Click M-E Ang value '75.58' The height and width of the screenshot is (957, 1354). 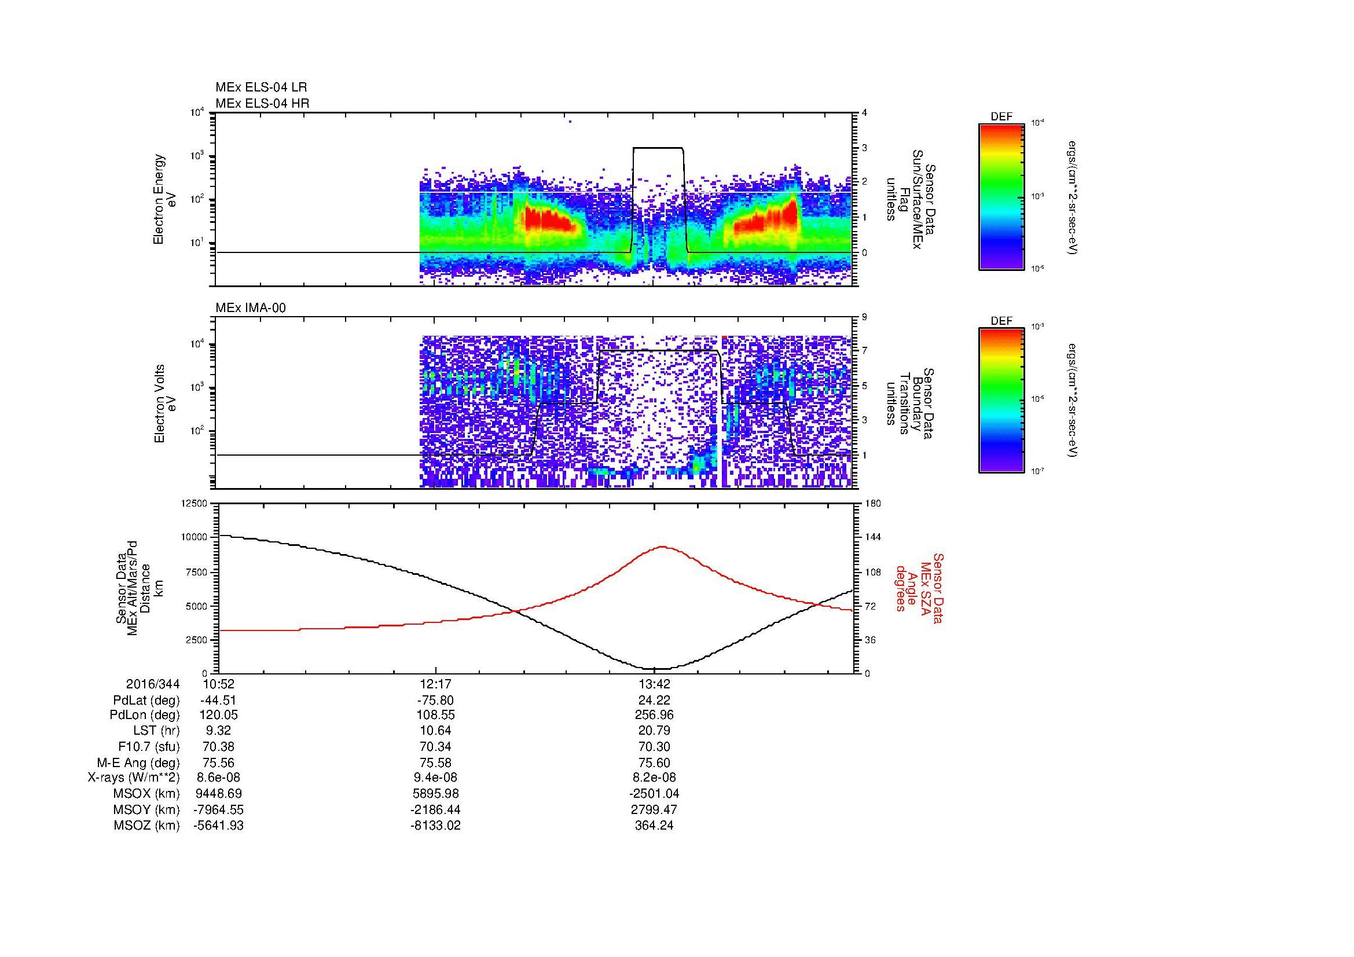pyautogui.click(x=435, y=762)
